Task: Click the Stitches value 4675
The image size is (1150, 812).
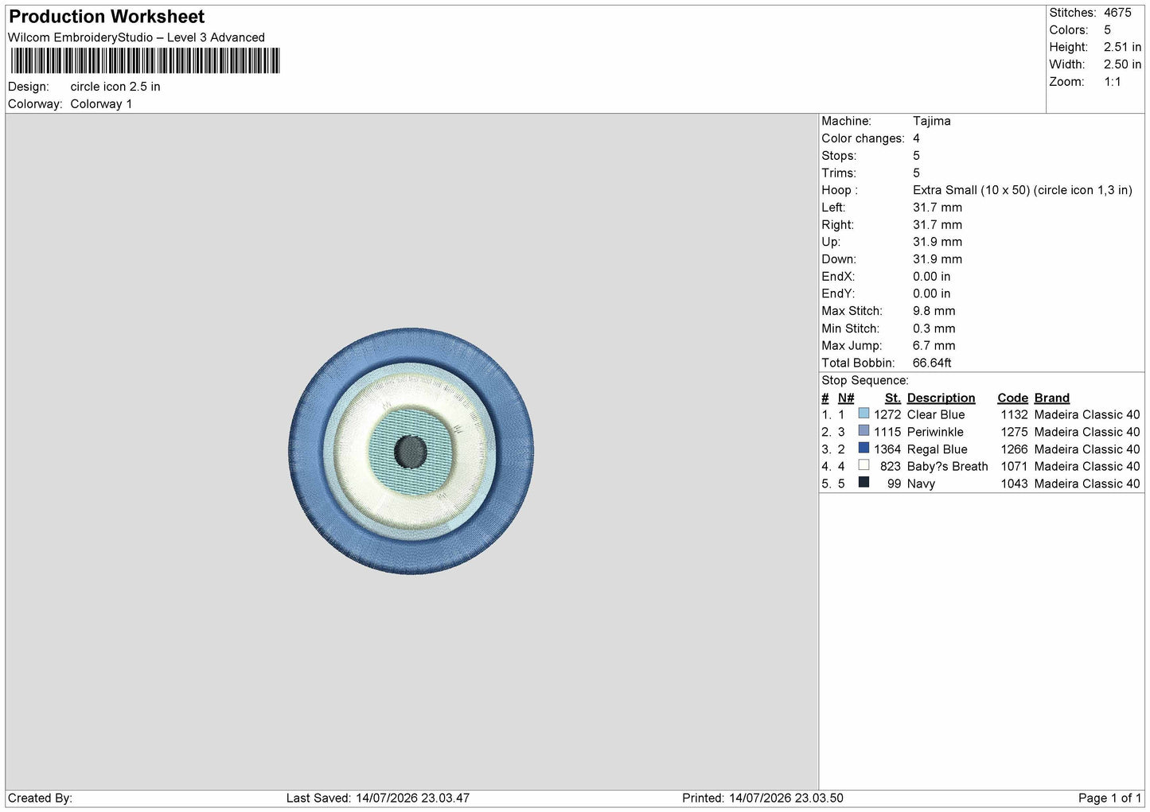Action: [x=1117, y=13]
